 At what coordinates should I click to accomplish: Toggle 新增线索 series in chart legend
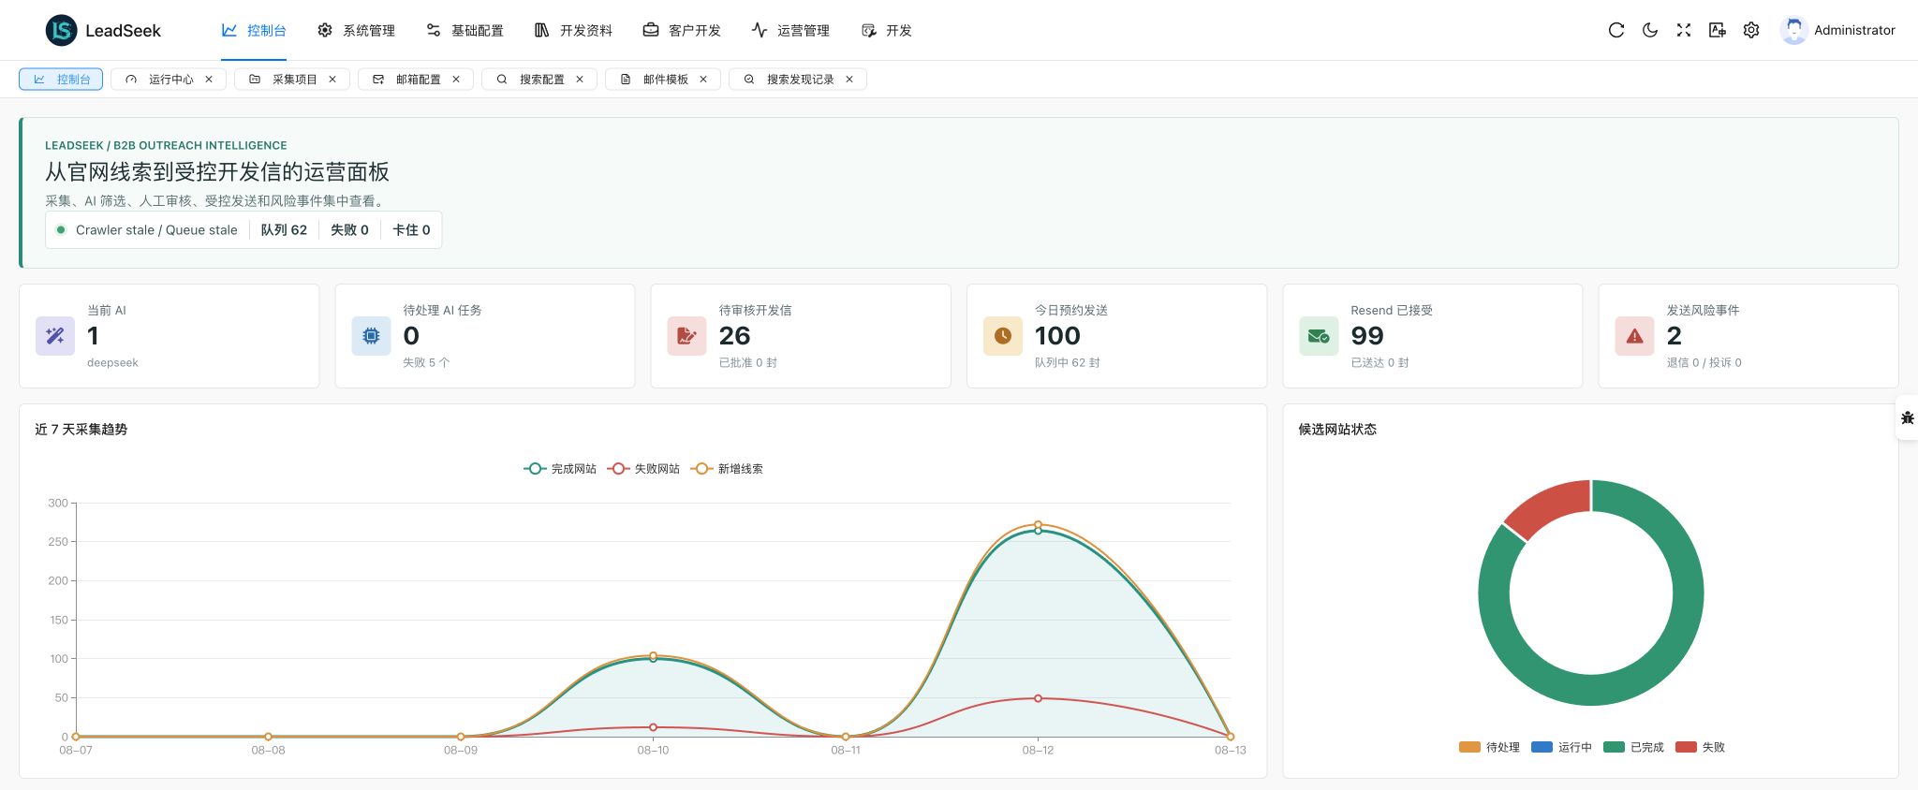(727, 469)
